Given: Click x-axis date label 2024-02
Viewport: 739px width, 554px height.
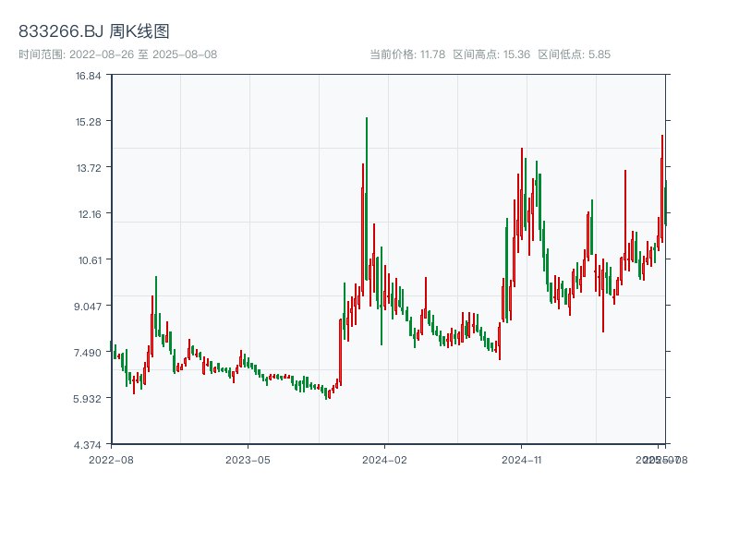Looking at the screenshot, I should [x=384, y=460].
